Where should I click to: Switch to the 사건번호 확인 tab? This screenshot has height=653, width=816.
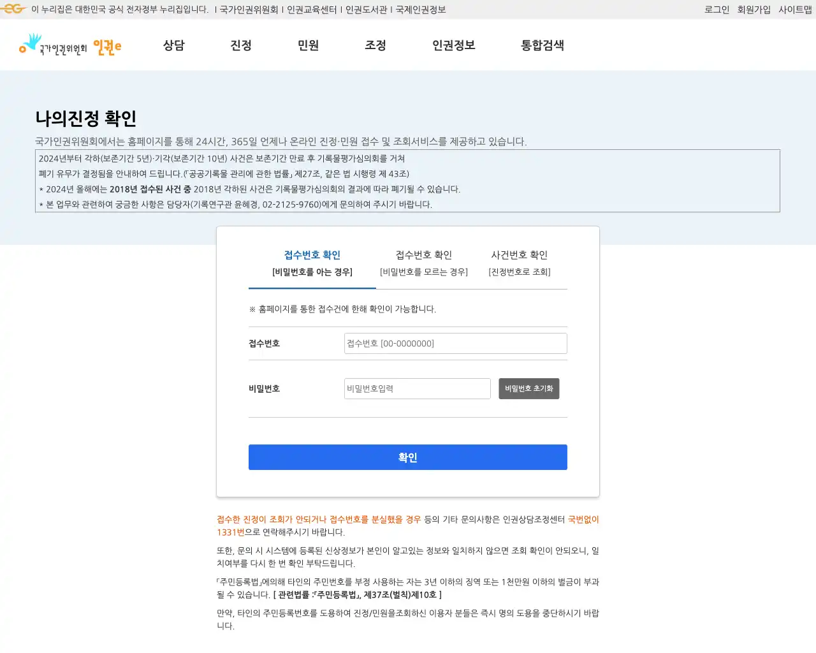520,263
